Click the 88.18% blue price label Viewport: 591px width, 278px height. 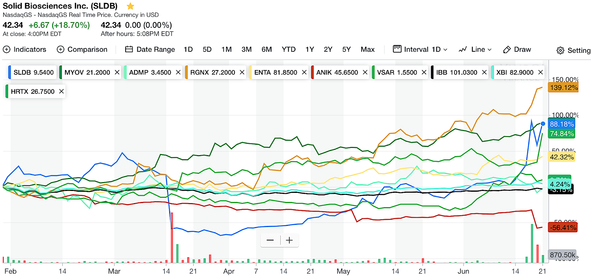point(562,124)
